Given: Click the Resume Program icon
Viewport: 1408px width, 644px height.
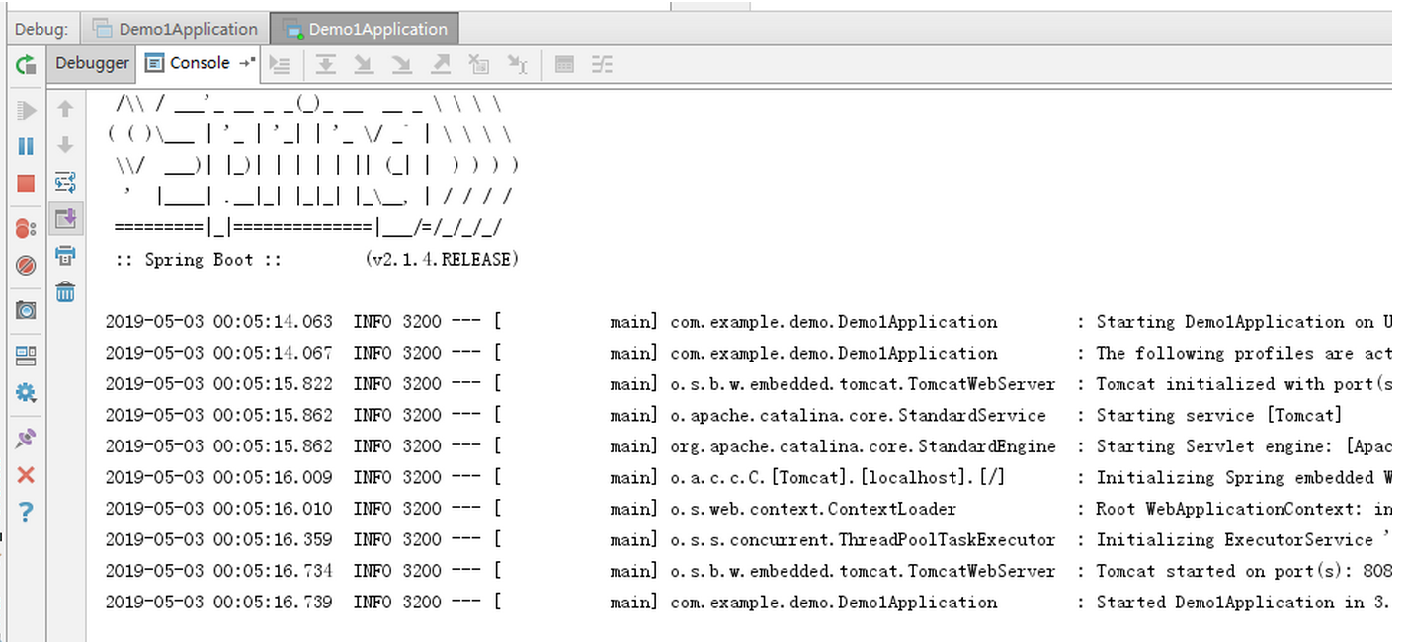Looking at the screenshot, I should click(26, 110).
